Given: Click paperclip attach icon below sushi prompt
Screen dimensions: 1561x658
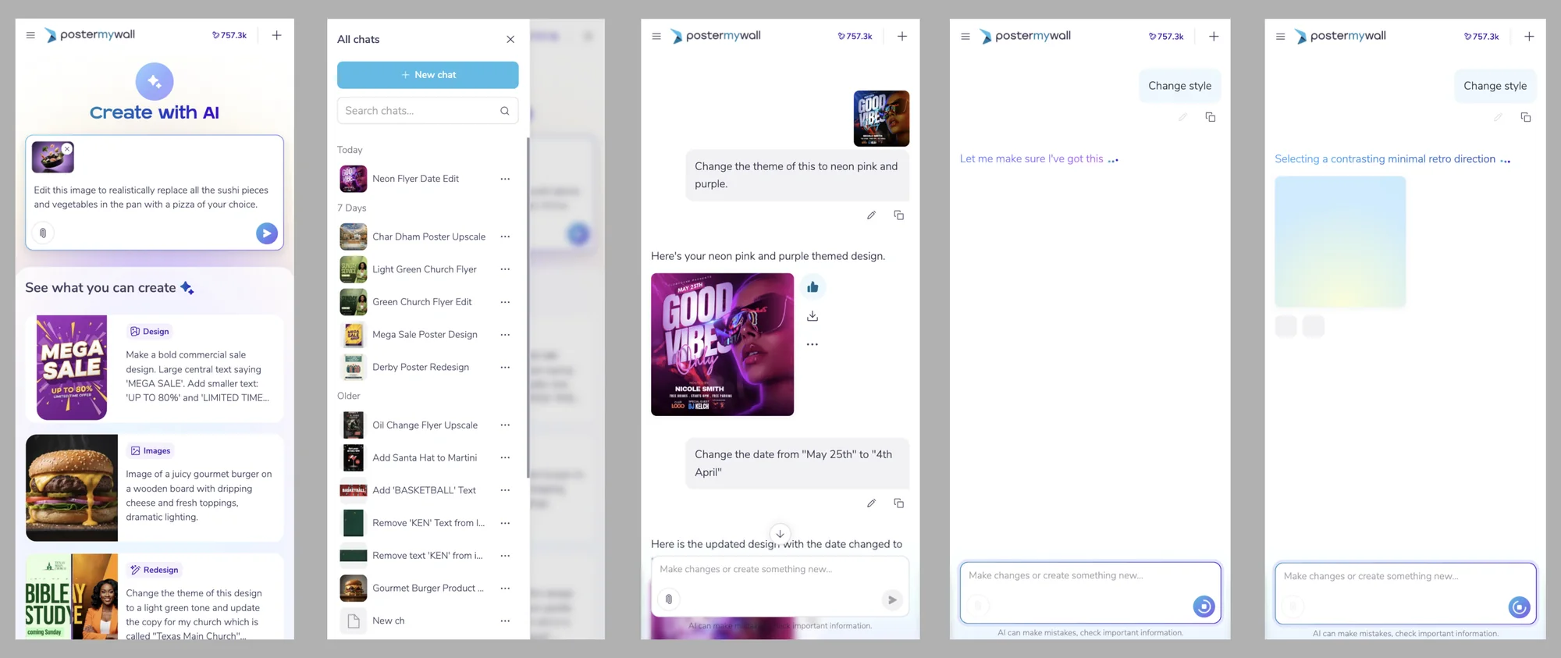Looking at the screenshot, I should pyautogui.click(x=43, y=233).
